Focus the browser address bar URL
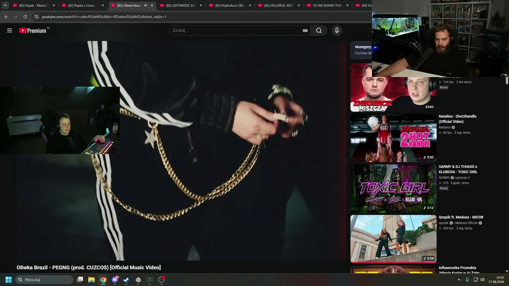Screen dimensions: 509x286 (x=104, y=17)
